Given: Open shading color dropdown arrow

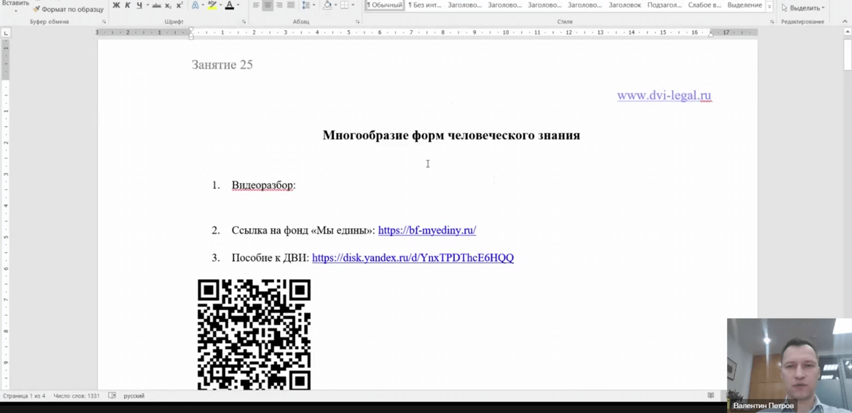Looking at the screenshot, I should 336,5.
